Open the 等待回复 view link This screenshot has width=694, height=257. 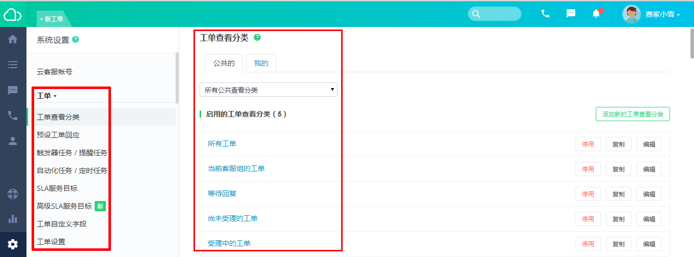[x=222, y=193]
